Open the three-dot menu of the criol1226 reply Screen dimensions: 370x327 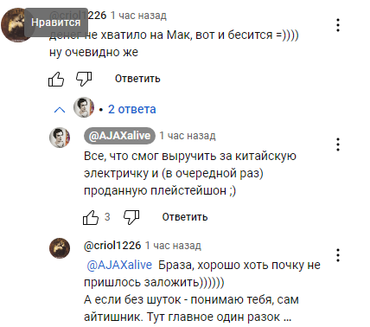[338, 255]
